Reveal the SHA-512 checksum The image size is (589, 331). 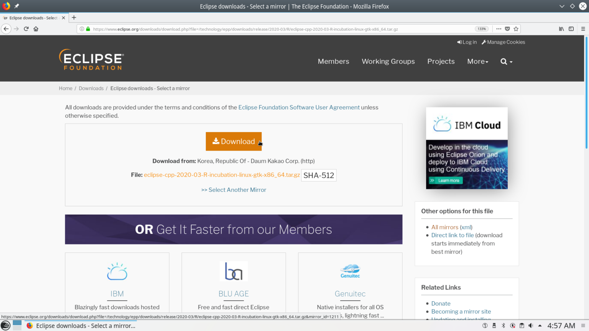[319, 175]
